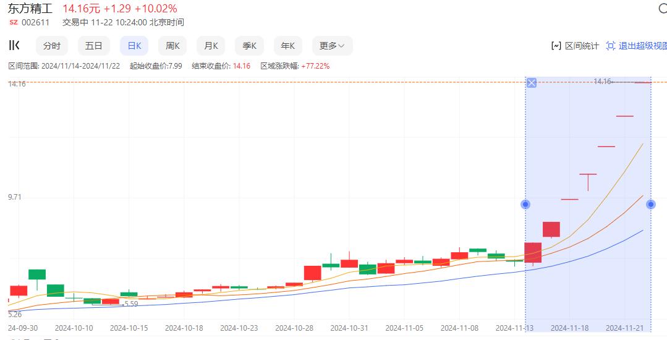Close the range selection with X icon

[531, 83]
